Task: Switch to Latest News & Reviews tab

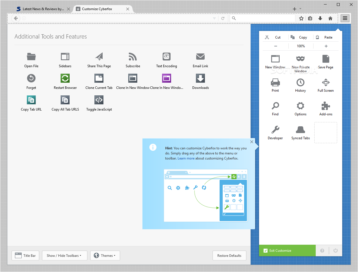Action: point(43,9)
